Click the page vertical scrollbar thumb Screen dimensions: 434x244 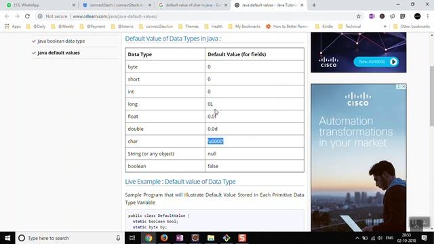point(432,96)
